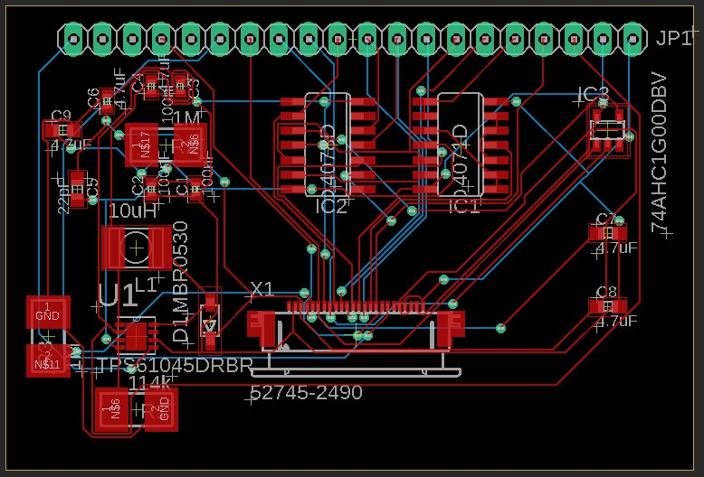This screenshot has width=704, height=477.
Task: Click the D1 diode footprint
Action: [210, 321]
